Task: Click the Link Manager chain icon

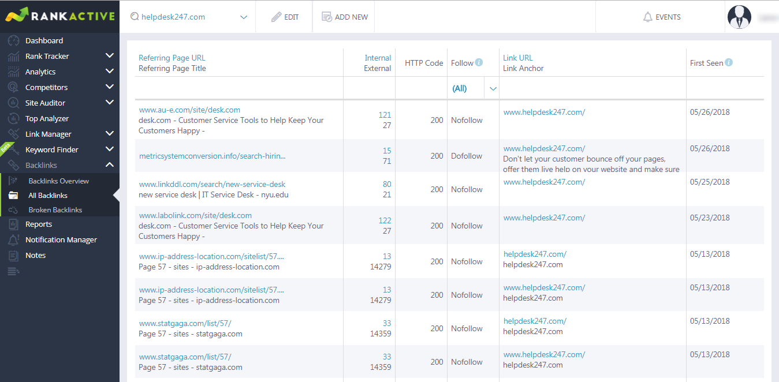Action: [x=13, y=134]
